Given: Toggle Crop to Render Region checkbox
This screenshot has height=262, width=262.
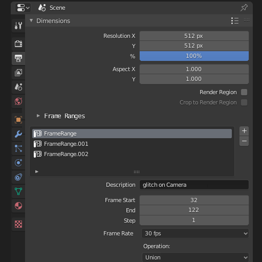Looking at the screenshot, I should click(244, 102).
